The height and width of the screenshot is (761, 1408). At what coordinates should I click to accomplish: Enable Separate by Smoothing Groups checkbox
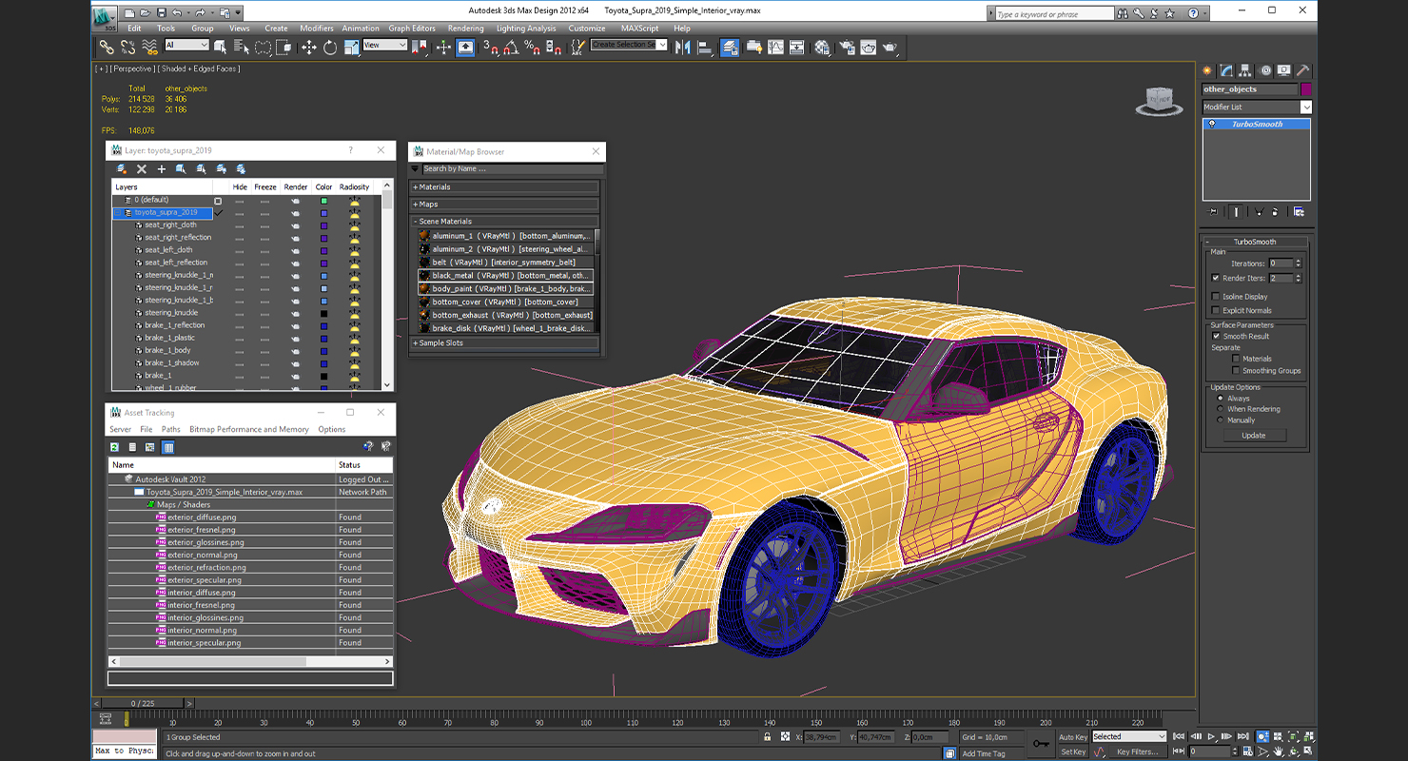point(1236,371)
